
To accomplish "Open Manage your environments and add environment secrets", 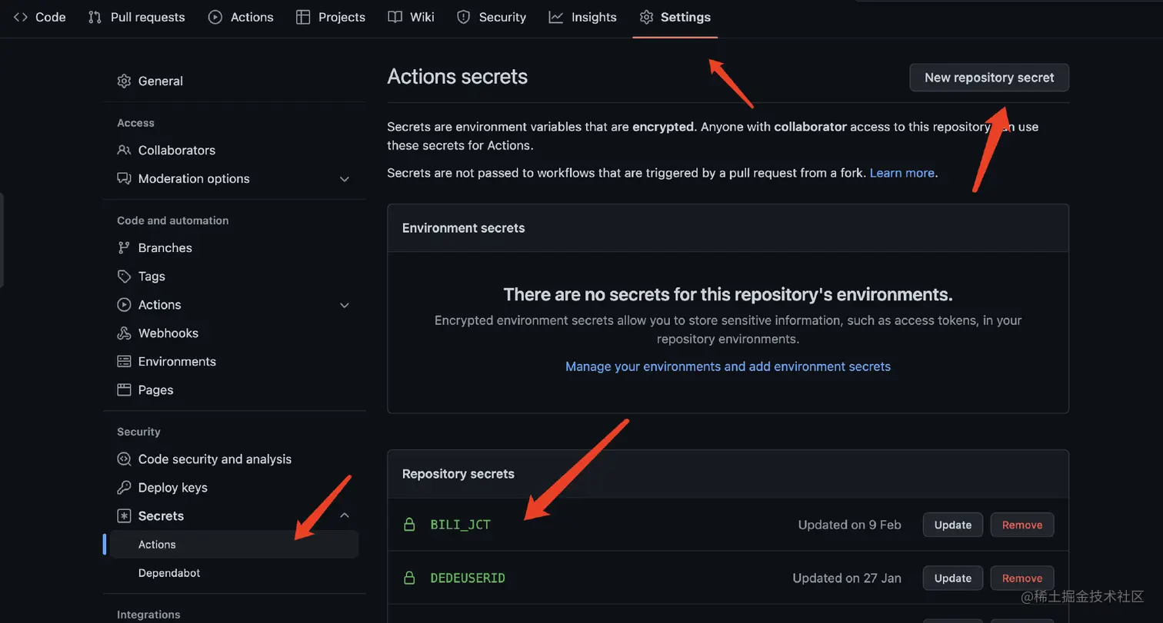I will (728, 366).
